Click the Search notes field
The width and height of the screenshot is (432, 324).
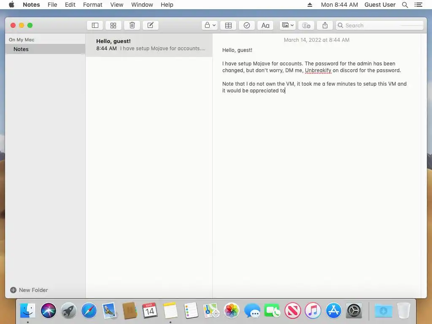pos(380,25)
